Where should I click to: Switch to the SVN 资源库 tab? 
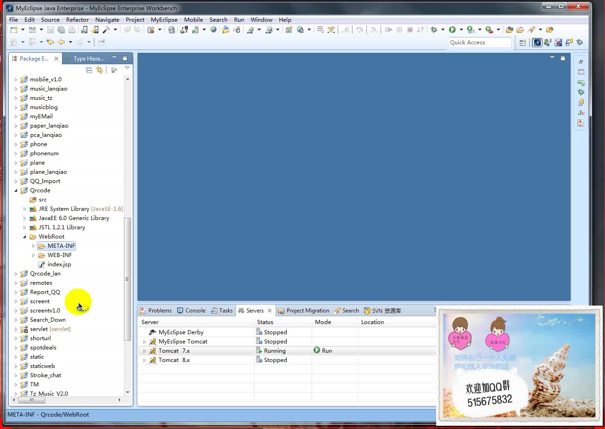(383, 311)
